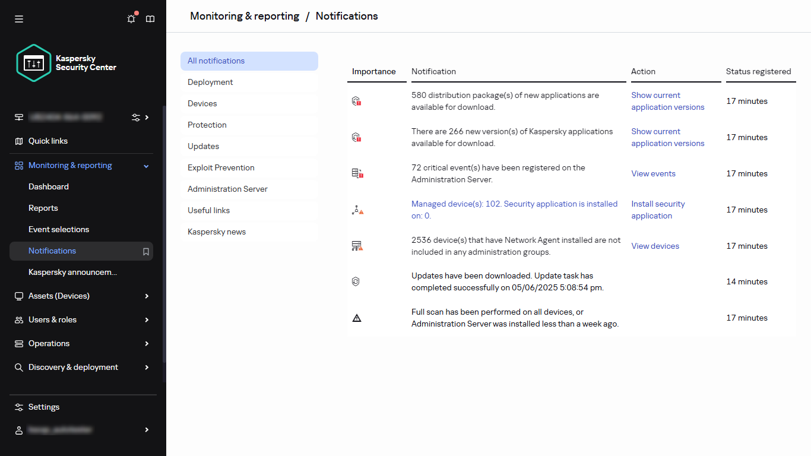The height and width of the screenshot is (456, 811).
Task: Click the View events link
Action: pyautogui.click(x=653, y=173)
